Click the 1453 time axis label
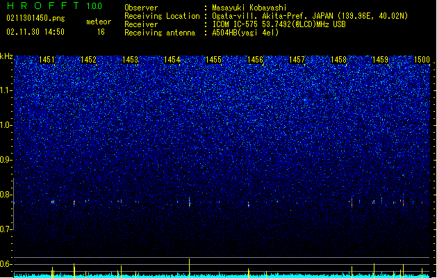Image resolution: width=437 pixels, height=278 pixels. 130,60
